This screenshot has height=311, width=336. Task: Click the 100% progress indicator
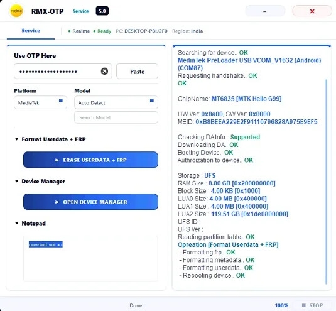281,305
